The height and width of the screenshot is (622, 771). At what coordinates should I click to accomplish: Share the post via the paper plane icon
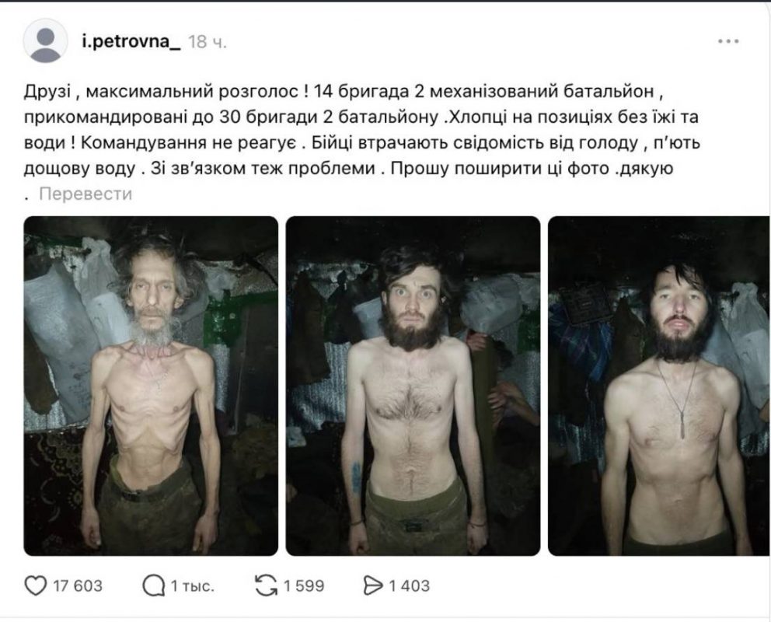pyautogui.click(x=373, y=585)
